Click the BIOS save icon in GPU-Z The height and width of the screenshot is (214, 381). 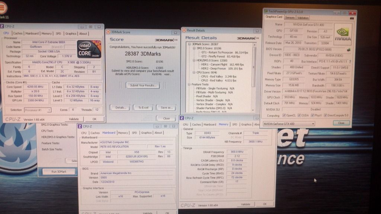(x=349, y=50)
